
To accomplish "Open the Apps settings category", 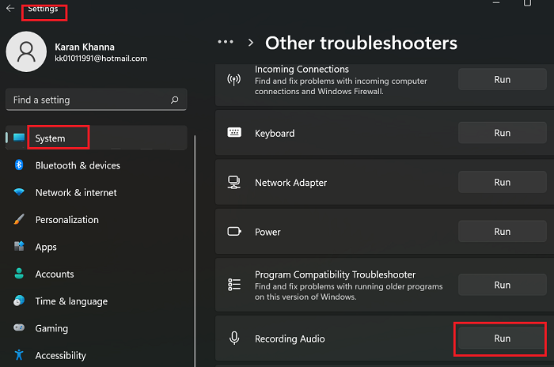I will pos(46,247).
